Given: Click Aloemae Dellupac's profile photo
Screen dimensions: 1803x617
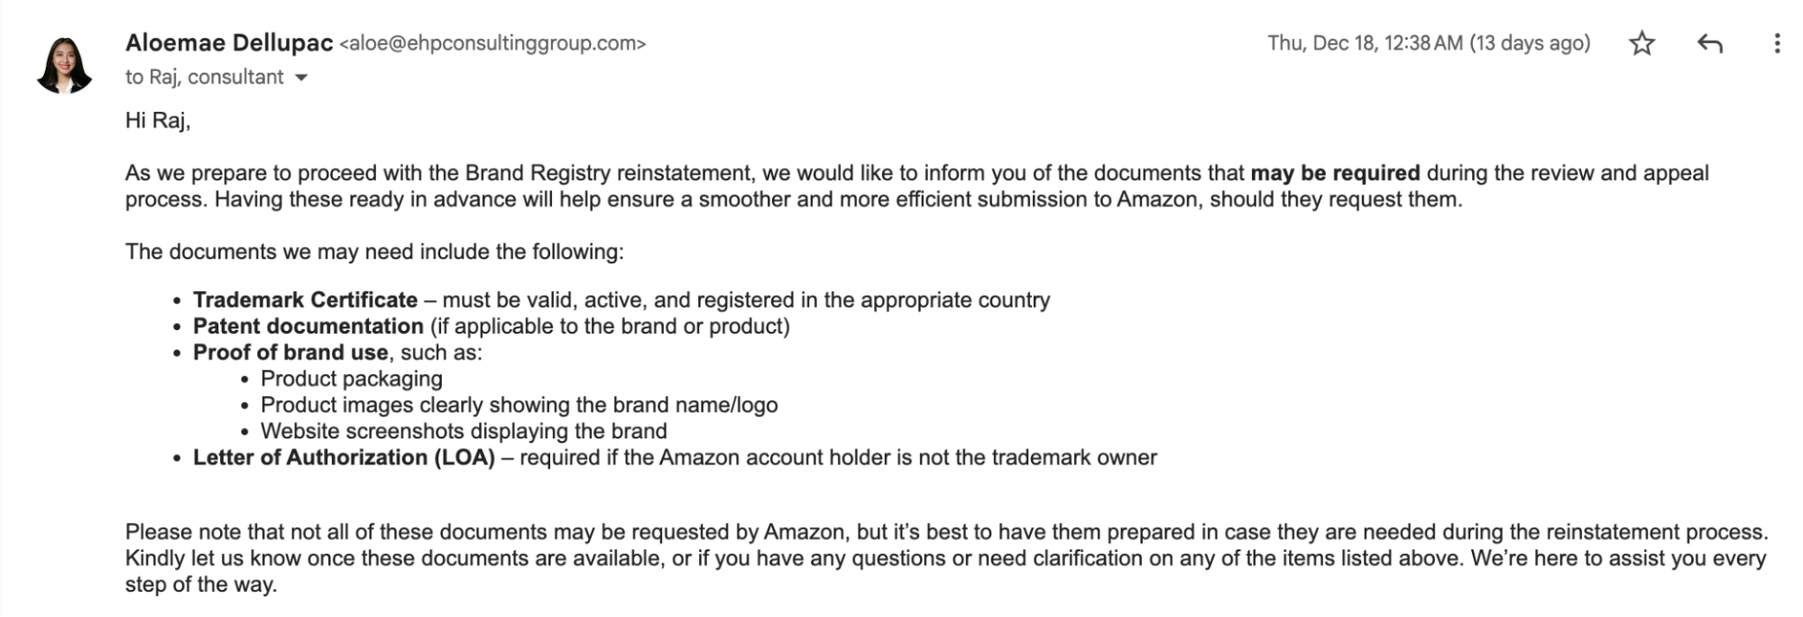Looking at the screenshot, I should click(64, 65).
